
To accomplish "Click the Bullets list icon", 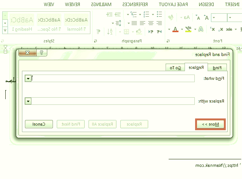I will pyautogui.click(x=159, y=14).
